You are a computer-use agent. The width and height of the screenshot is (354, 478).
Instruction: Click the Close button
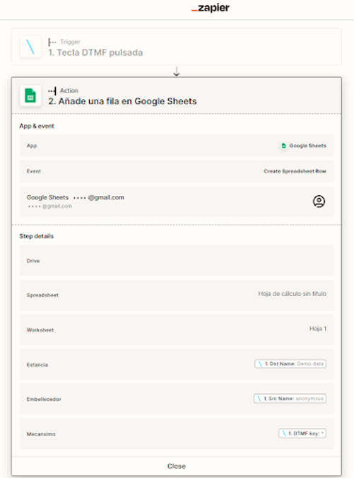click(177, 466)
